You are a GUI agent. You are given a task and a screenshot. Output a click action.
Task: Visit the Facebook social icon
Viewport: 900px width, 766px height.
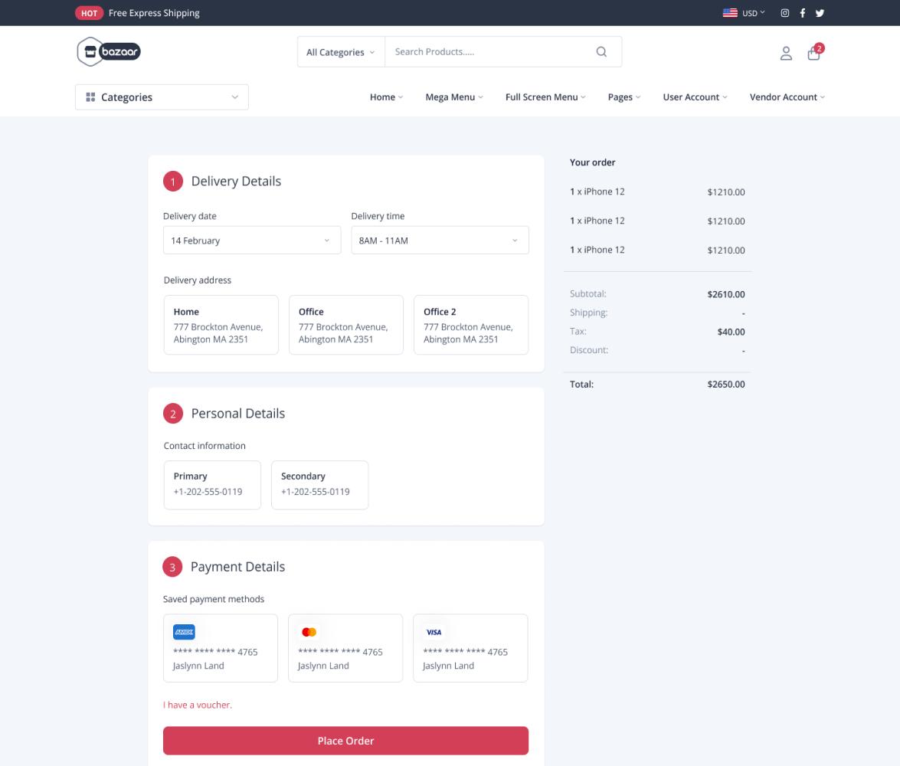pos(803,13)
